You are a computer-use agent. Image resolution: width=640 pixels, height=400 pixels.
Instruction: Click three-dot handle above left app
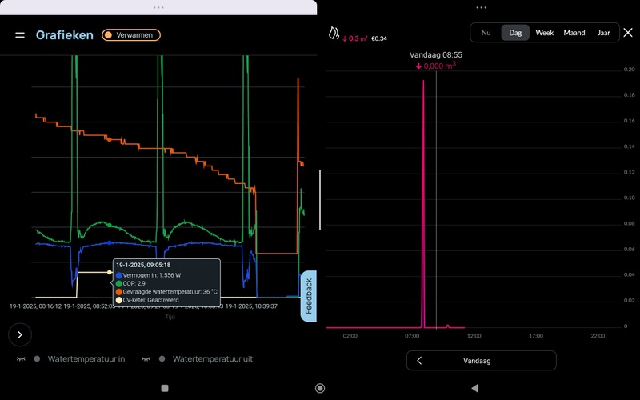click(158, 7)
